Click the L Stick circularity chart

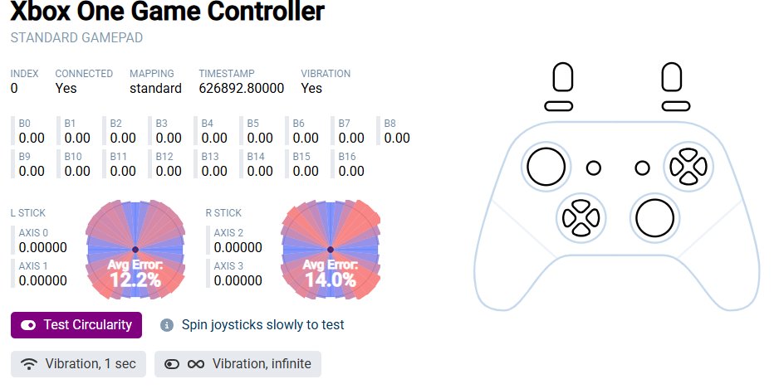[x=135, y=250]
